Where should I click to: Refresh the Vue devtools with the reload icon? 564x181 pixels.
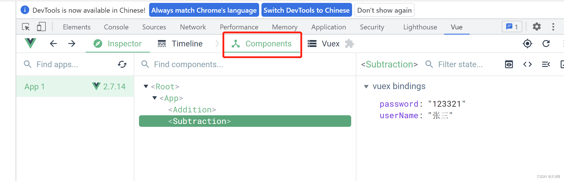pyautogui.click(x=546, y=44)
